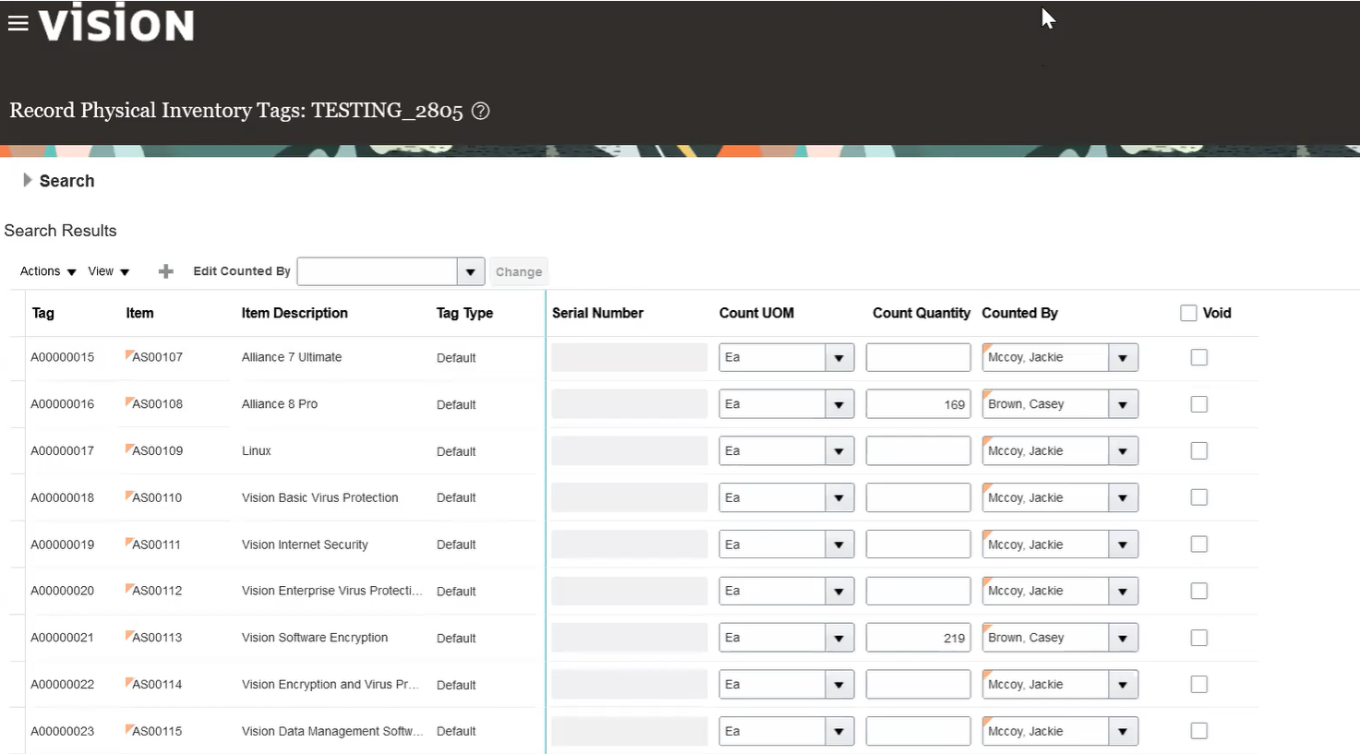The image size is (1360, 754).
Task: Expand the Search section
Action: click(x=28, y=181)
